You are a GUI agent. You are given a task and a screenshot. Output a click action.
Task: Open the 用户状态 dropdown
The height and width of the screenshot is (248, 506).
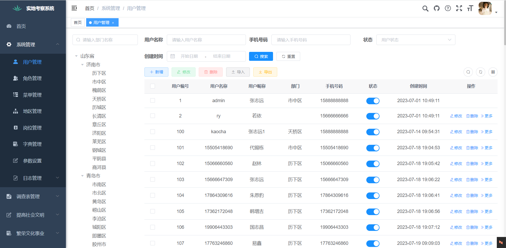(416, 40)
